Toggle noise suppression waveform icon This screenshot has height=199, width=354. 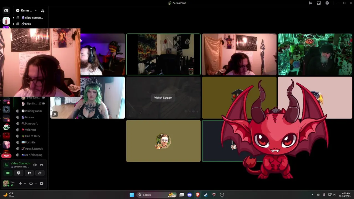pyautogui.click(x=35, y=165)
